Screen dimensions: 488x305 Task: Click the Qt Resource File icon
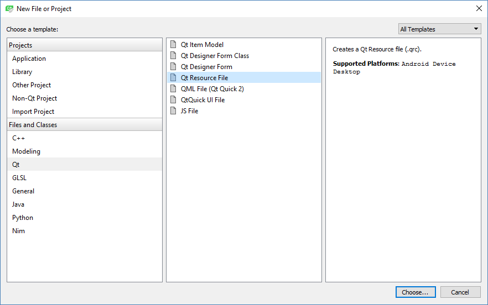click(x=174, y=78)
